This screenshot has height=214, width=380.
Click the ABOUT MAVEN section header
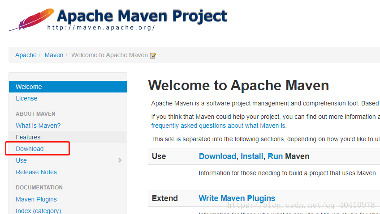(35, 114)
